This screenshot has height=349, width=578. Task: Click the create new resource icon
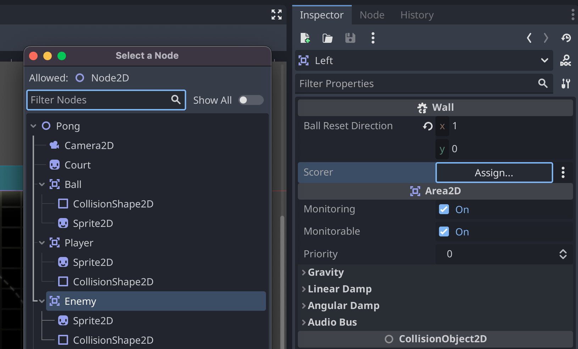tap(305, 38)
